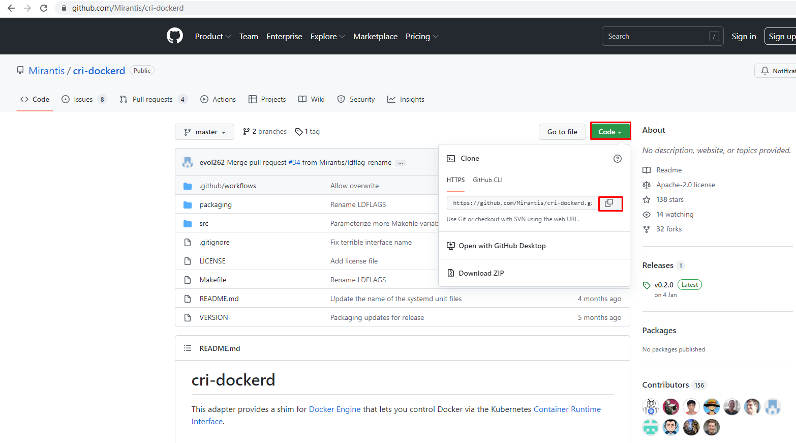Copy the HTTPS clone URL
796x443 pixels.
pyautogui.click(x=609, y=203)
